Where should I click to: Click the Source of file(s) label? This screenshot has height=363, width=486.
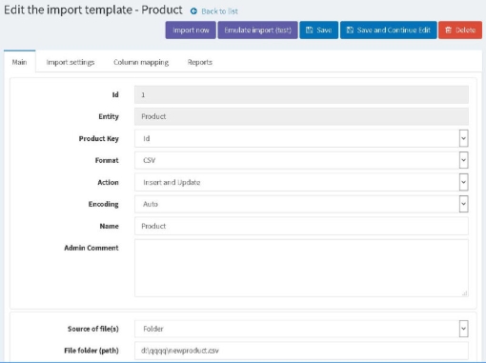[x=93, y=329]
